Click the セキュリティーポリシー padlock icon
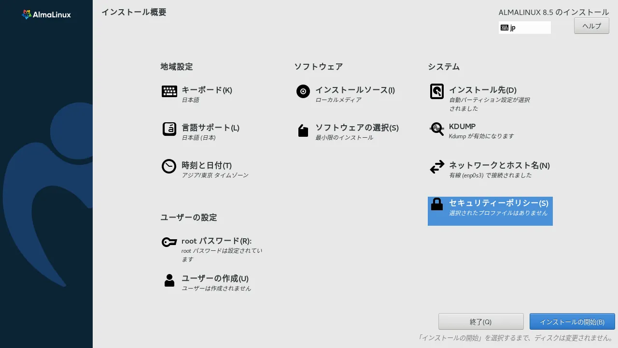 point(436,204)
